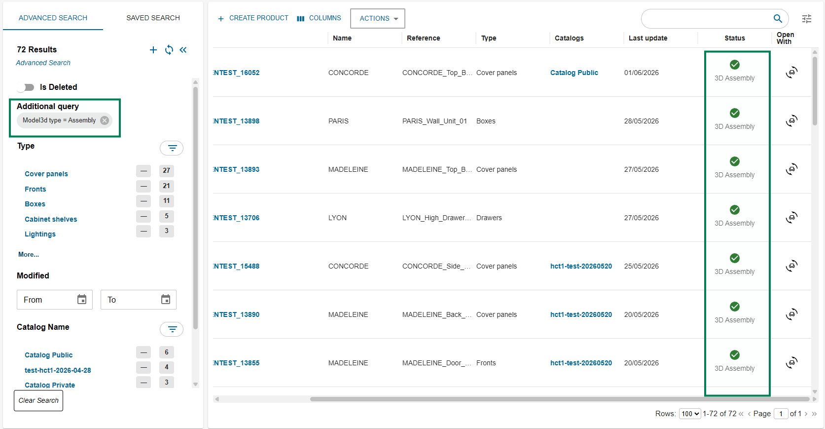
Task: Exclude Boxes type with minus button
Action: click(x=143, y=201)
